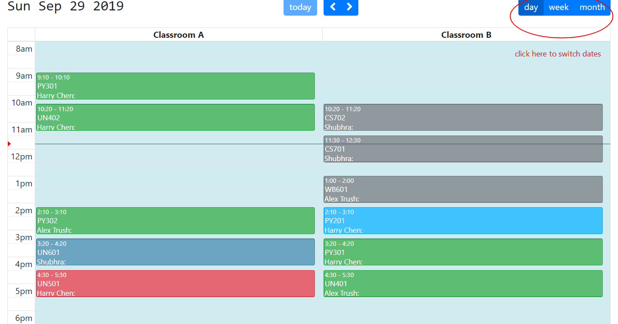This screenshot has height=324, width=618.
Task: Switch to week view
Action: point(559,7)
